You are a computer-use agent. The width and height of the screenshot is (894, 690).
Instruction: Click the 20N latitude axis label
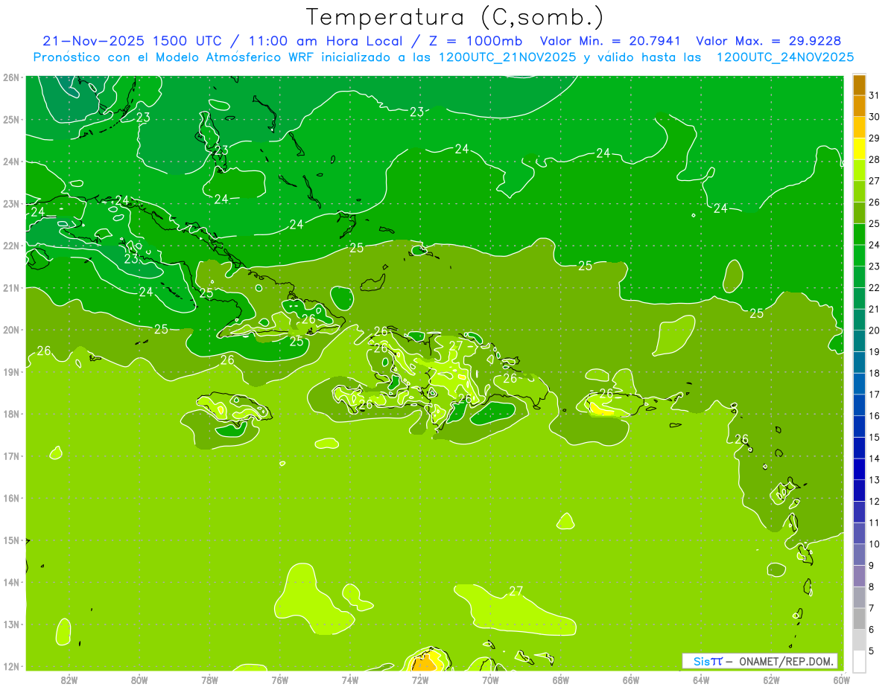[x=11, y=330]
